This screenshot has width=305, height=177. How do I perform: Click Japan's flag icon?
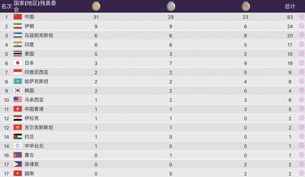pos(18,63)
